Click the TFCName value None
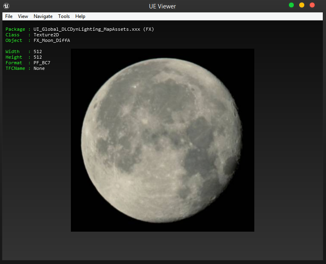The height and width of the screenshot is (264, 326). tap(39, 68)
